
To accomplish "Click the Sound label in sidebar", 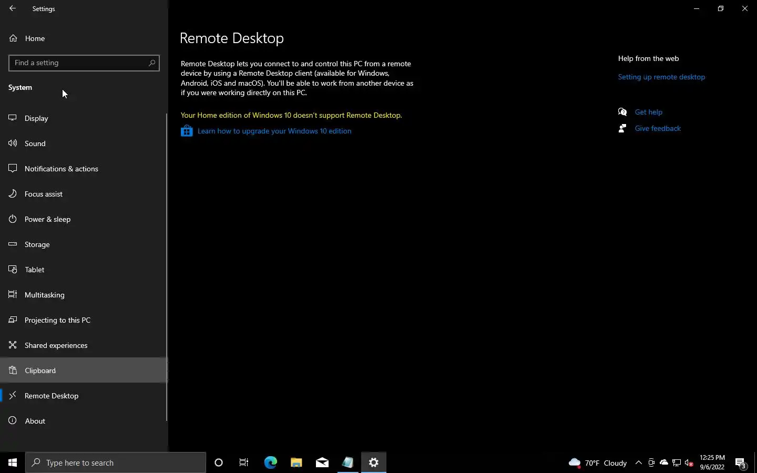I will tap(35, 143).
